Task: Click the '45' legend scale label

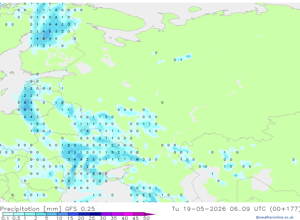Action: tap(136, 218)
